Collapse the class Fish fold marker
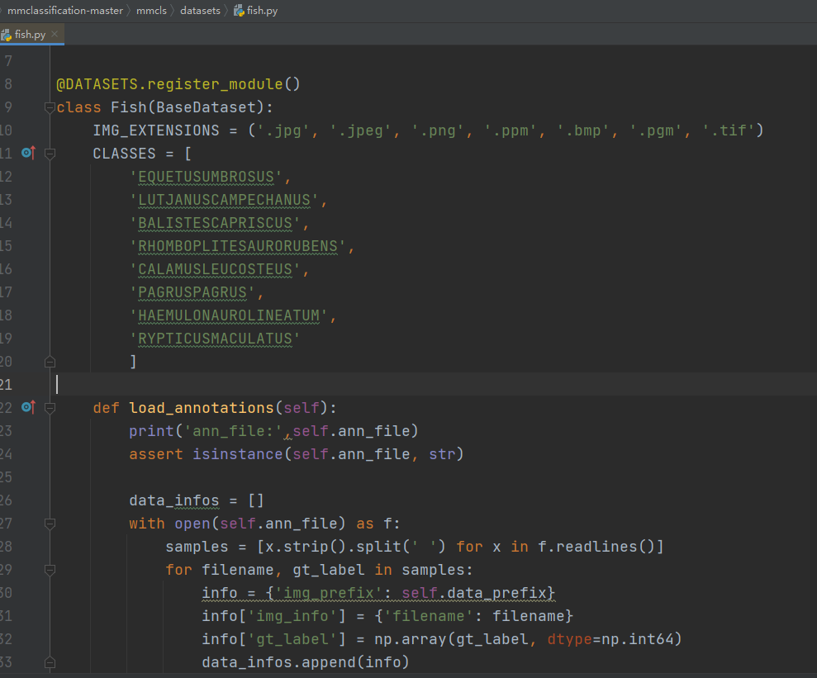Image resolution: width=817 pixels, height=678 pixels. [50, 107]
